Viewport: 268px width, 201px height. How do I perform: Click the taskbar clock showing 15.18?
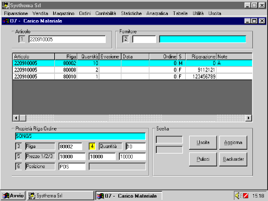(258, 196)
